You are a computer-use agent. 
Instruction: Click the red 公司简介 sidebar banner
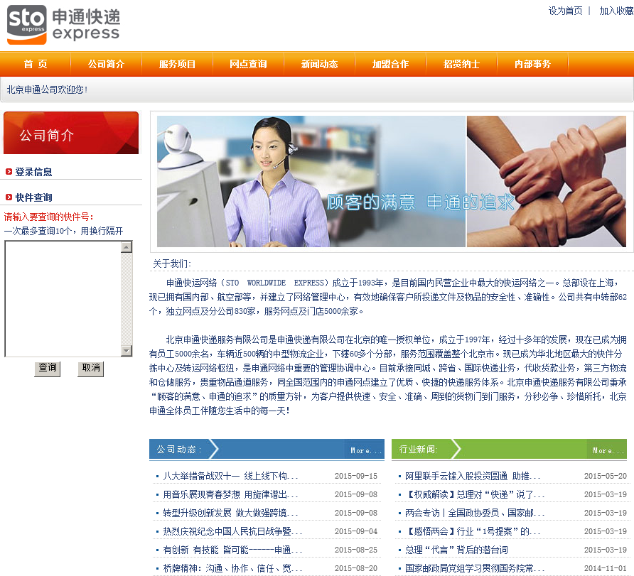[71, 133]
